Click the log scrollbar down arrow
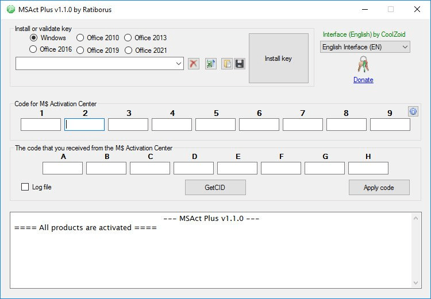The height and width of the screenshot is (299, 431). (415, 283)
